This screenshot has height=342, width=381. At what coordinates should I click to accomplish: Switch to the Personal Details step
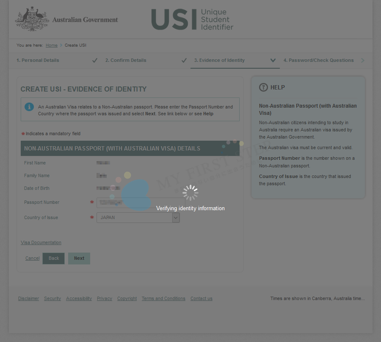pos(38,60)
